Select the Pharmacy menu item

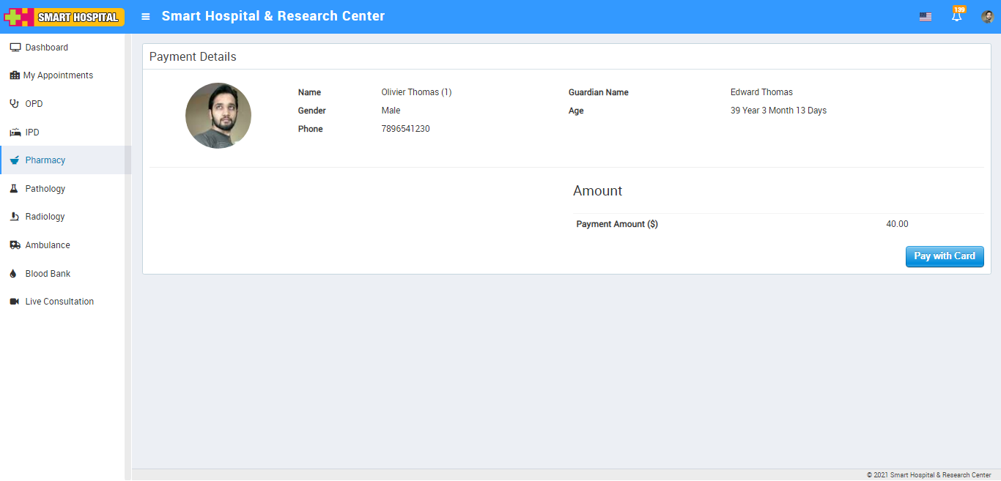[x=45, y=160]
